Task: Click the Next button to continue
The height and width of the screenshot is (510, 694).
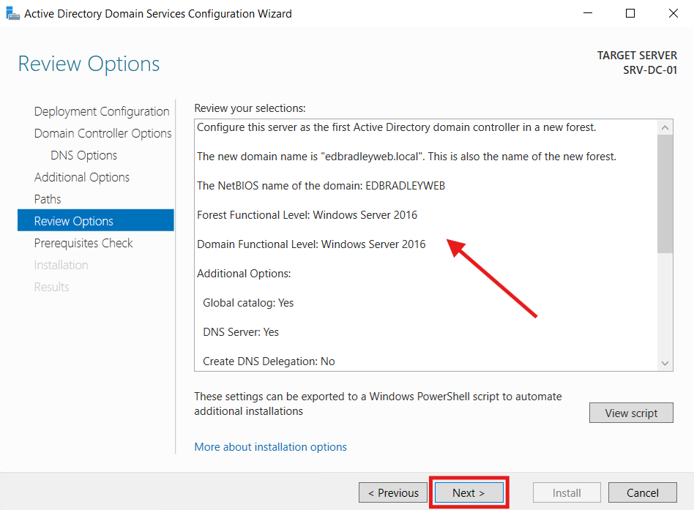Action: [x=468, y=492]
